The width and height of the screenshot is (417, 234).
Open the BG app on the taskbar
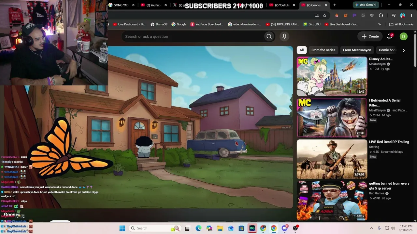(x=252, y=228)
